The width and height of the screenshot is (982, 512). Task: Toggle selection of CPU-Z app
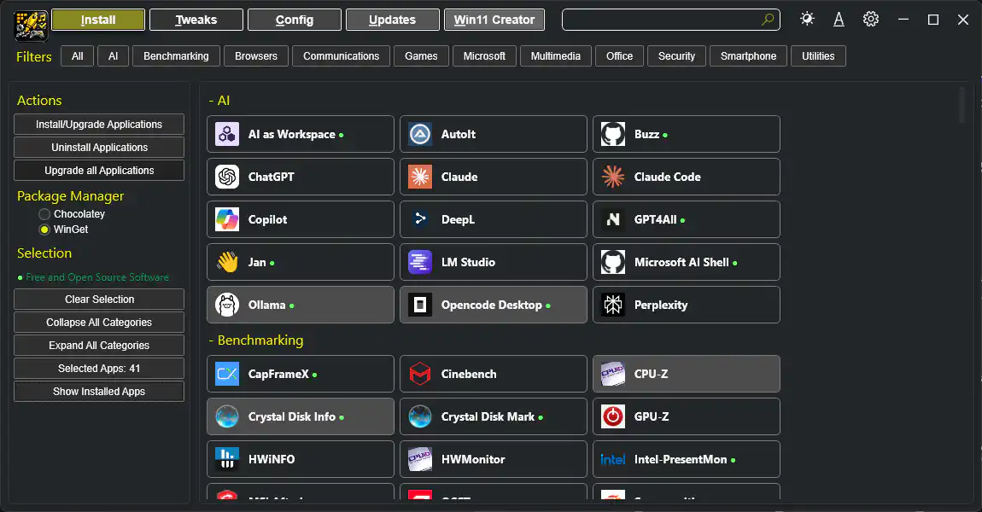click(687, 374)
